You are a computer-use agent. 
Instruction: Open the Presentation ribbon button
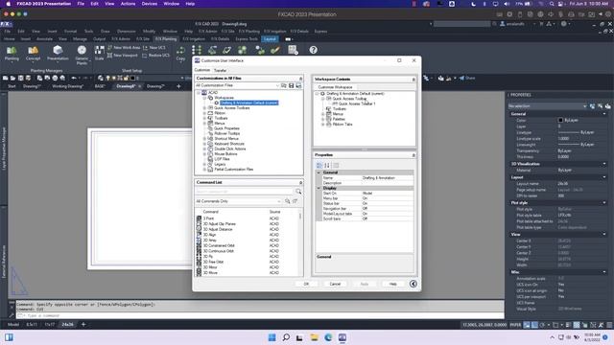pos(58,54)
